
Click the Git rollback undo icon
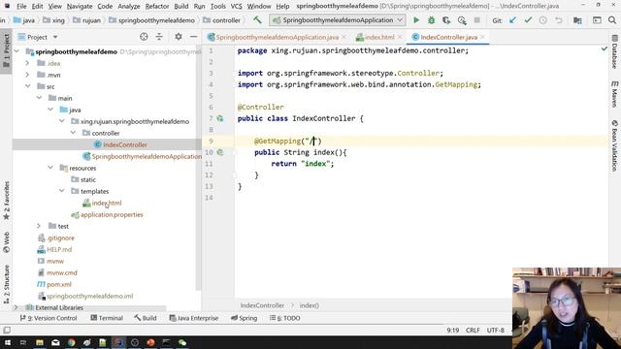[x=559, y=20]
